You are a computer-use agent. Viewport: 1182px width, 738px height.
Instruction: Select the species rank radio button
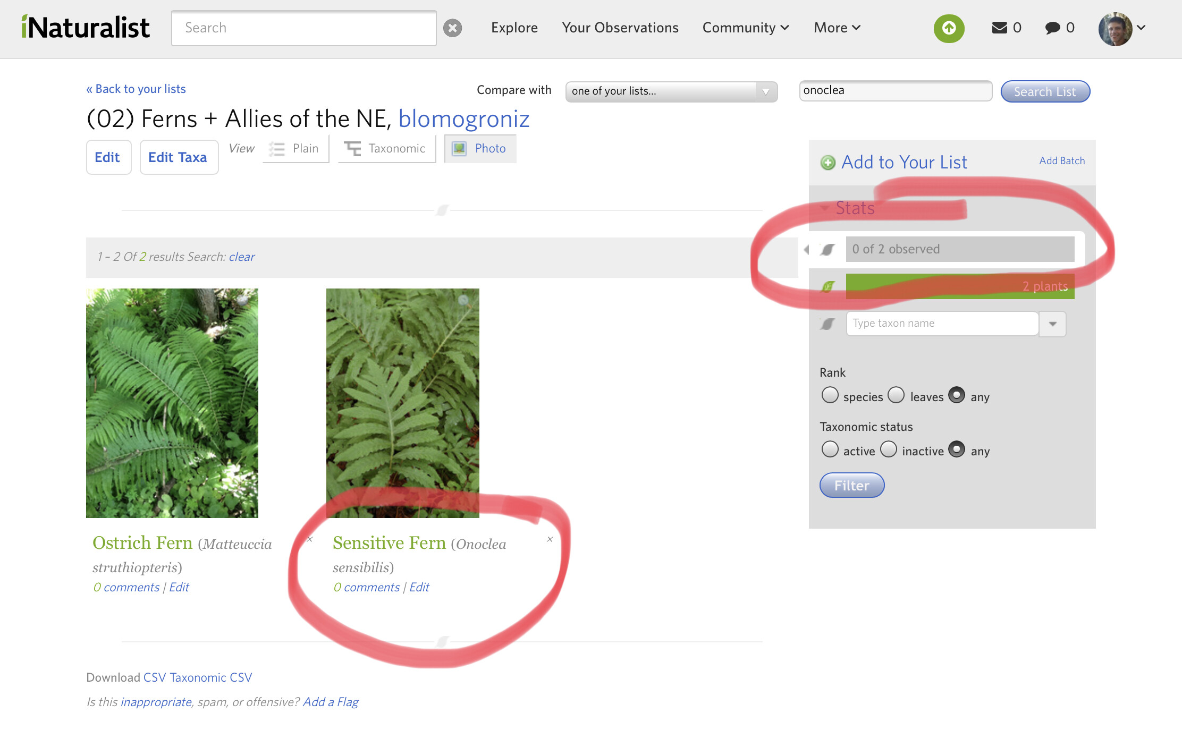tap(830, 395)
